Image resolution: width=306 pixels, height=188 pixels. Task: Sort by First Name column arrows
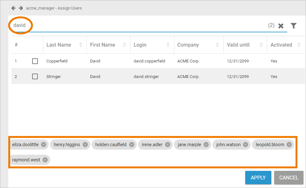pyautogui.click(x=124, y=45)
